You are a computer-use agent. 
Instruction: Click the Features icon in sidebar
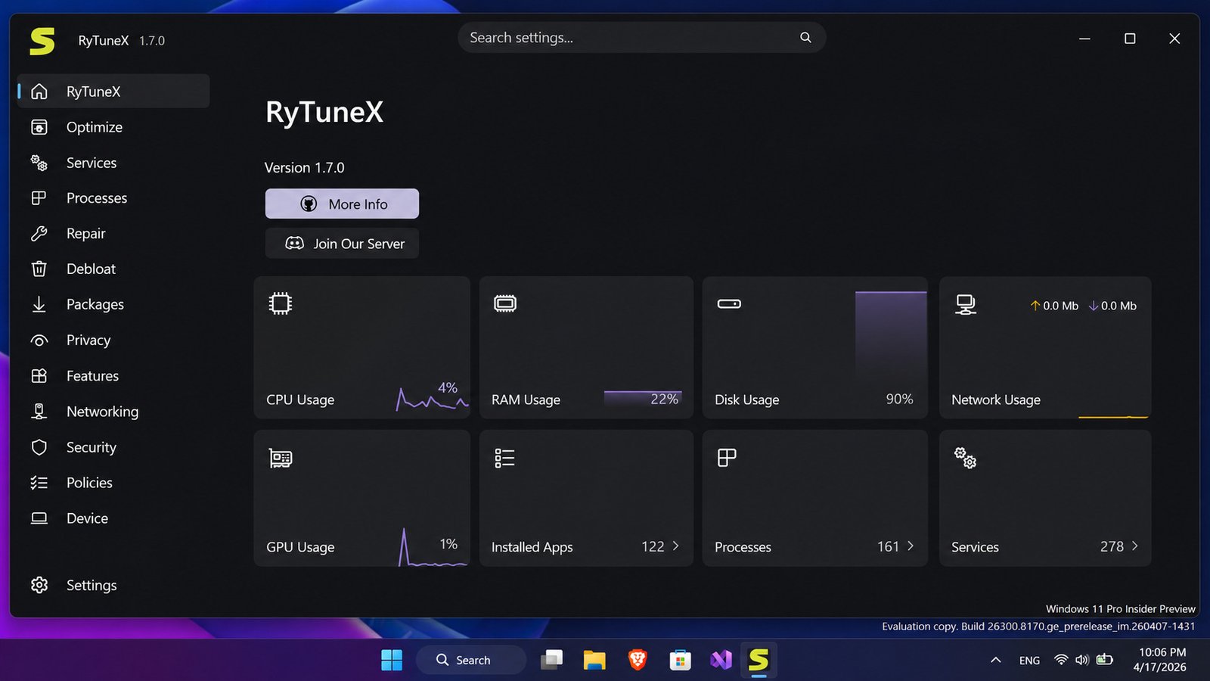click(39, 376)
